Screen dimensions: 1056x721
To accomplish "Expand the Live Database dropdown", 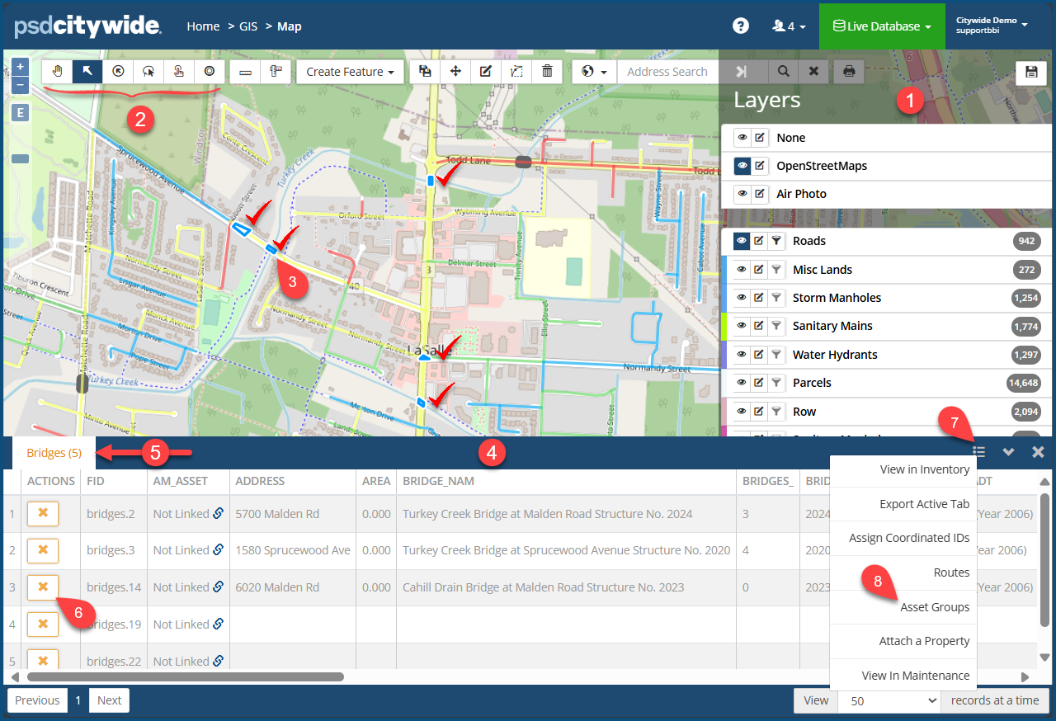I will (881, 26).
